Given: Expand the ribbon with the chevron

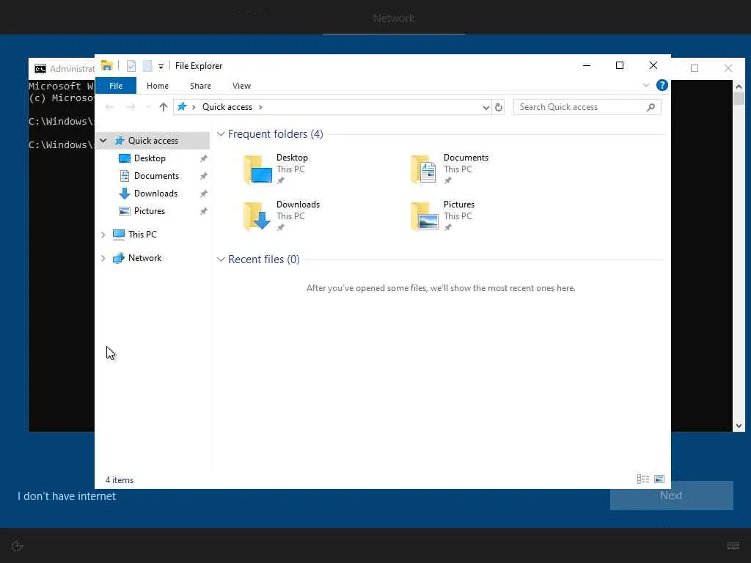Looking at the screenshot, I should click(646, 85).
